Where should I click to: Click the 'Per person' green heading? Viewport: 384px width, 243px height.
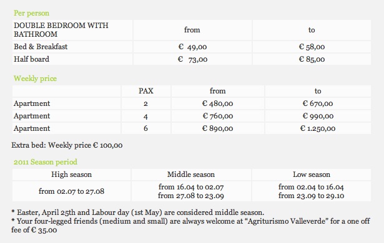click(x=31, y=13)
